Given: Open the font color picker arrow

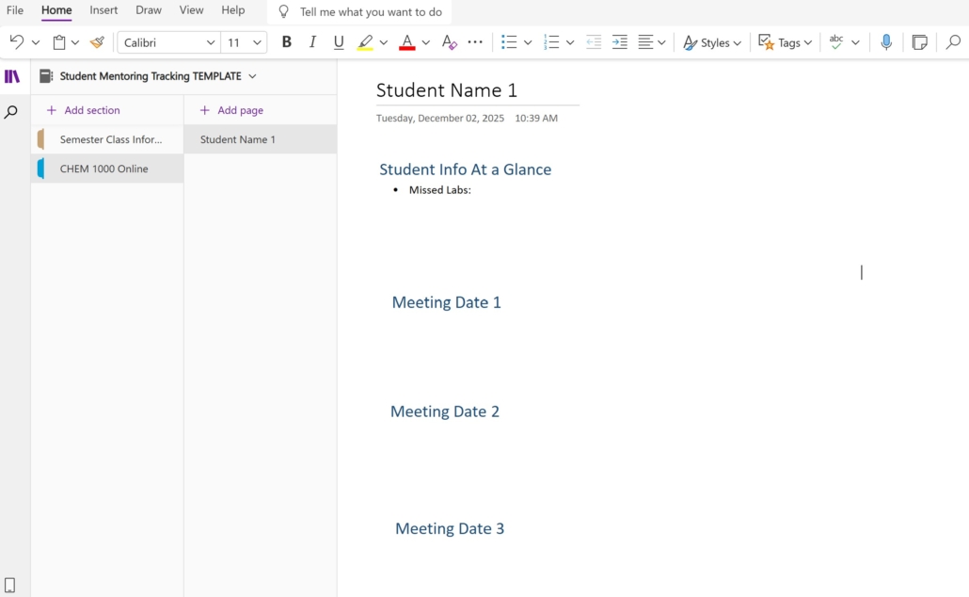Looking at the screenshot, I should pyautogui.click(x=425, y=42).
